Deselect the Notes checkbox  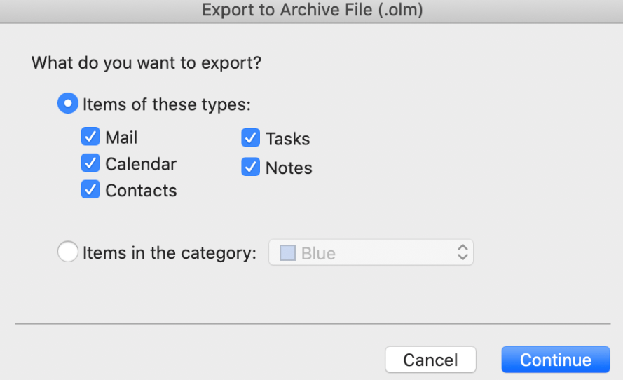tap(251, 167)
